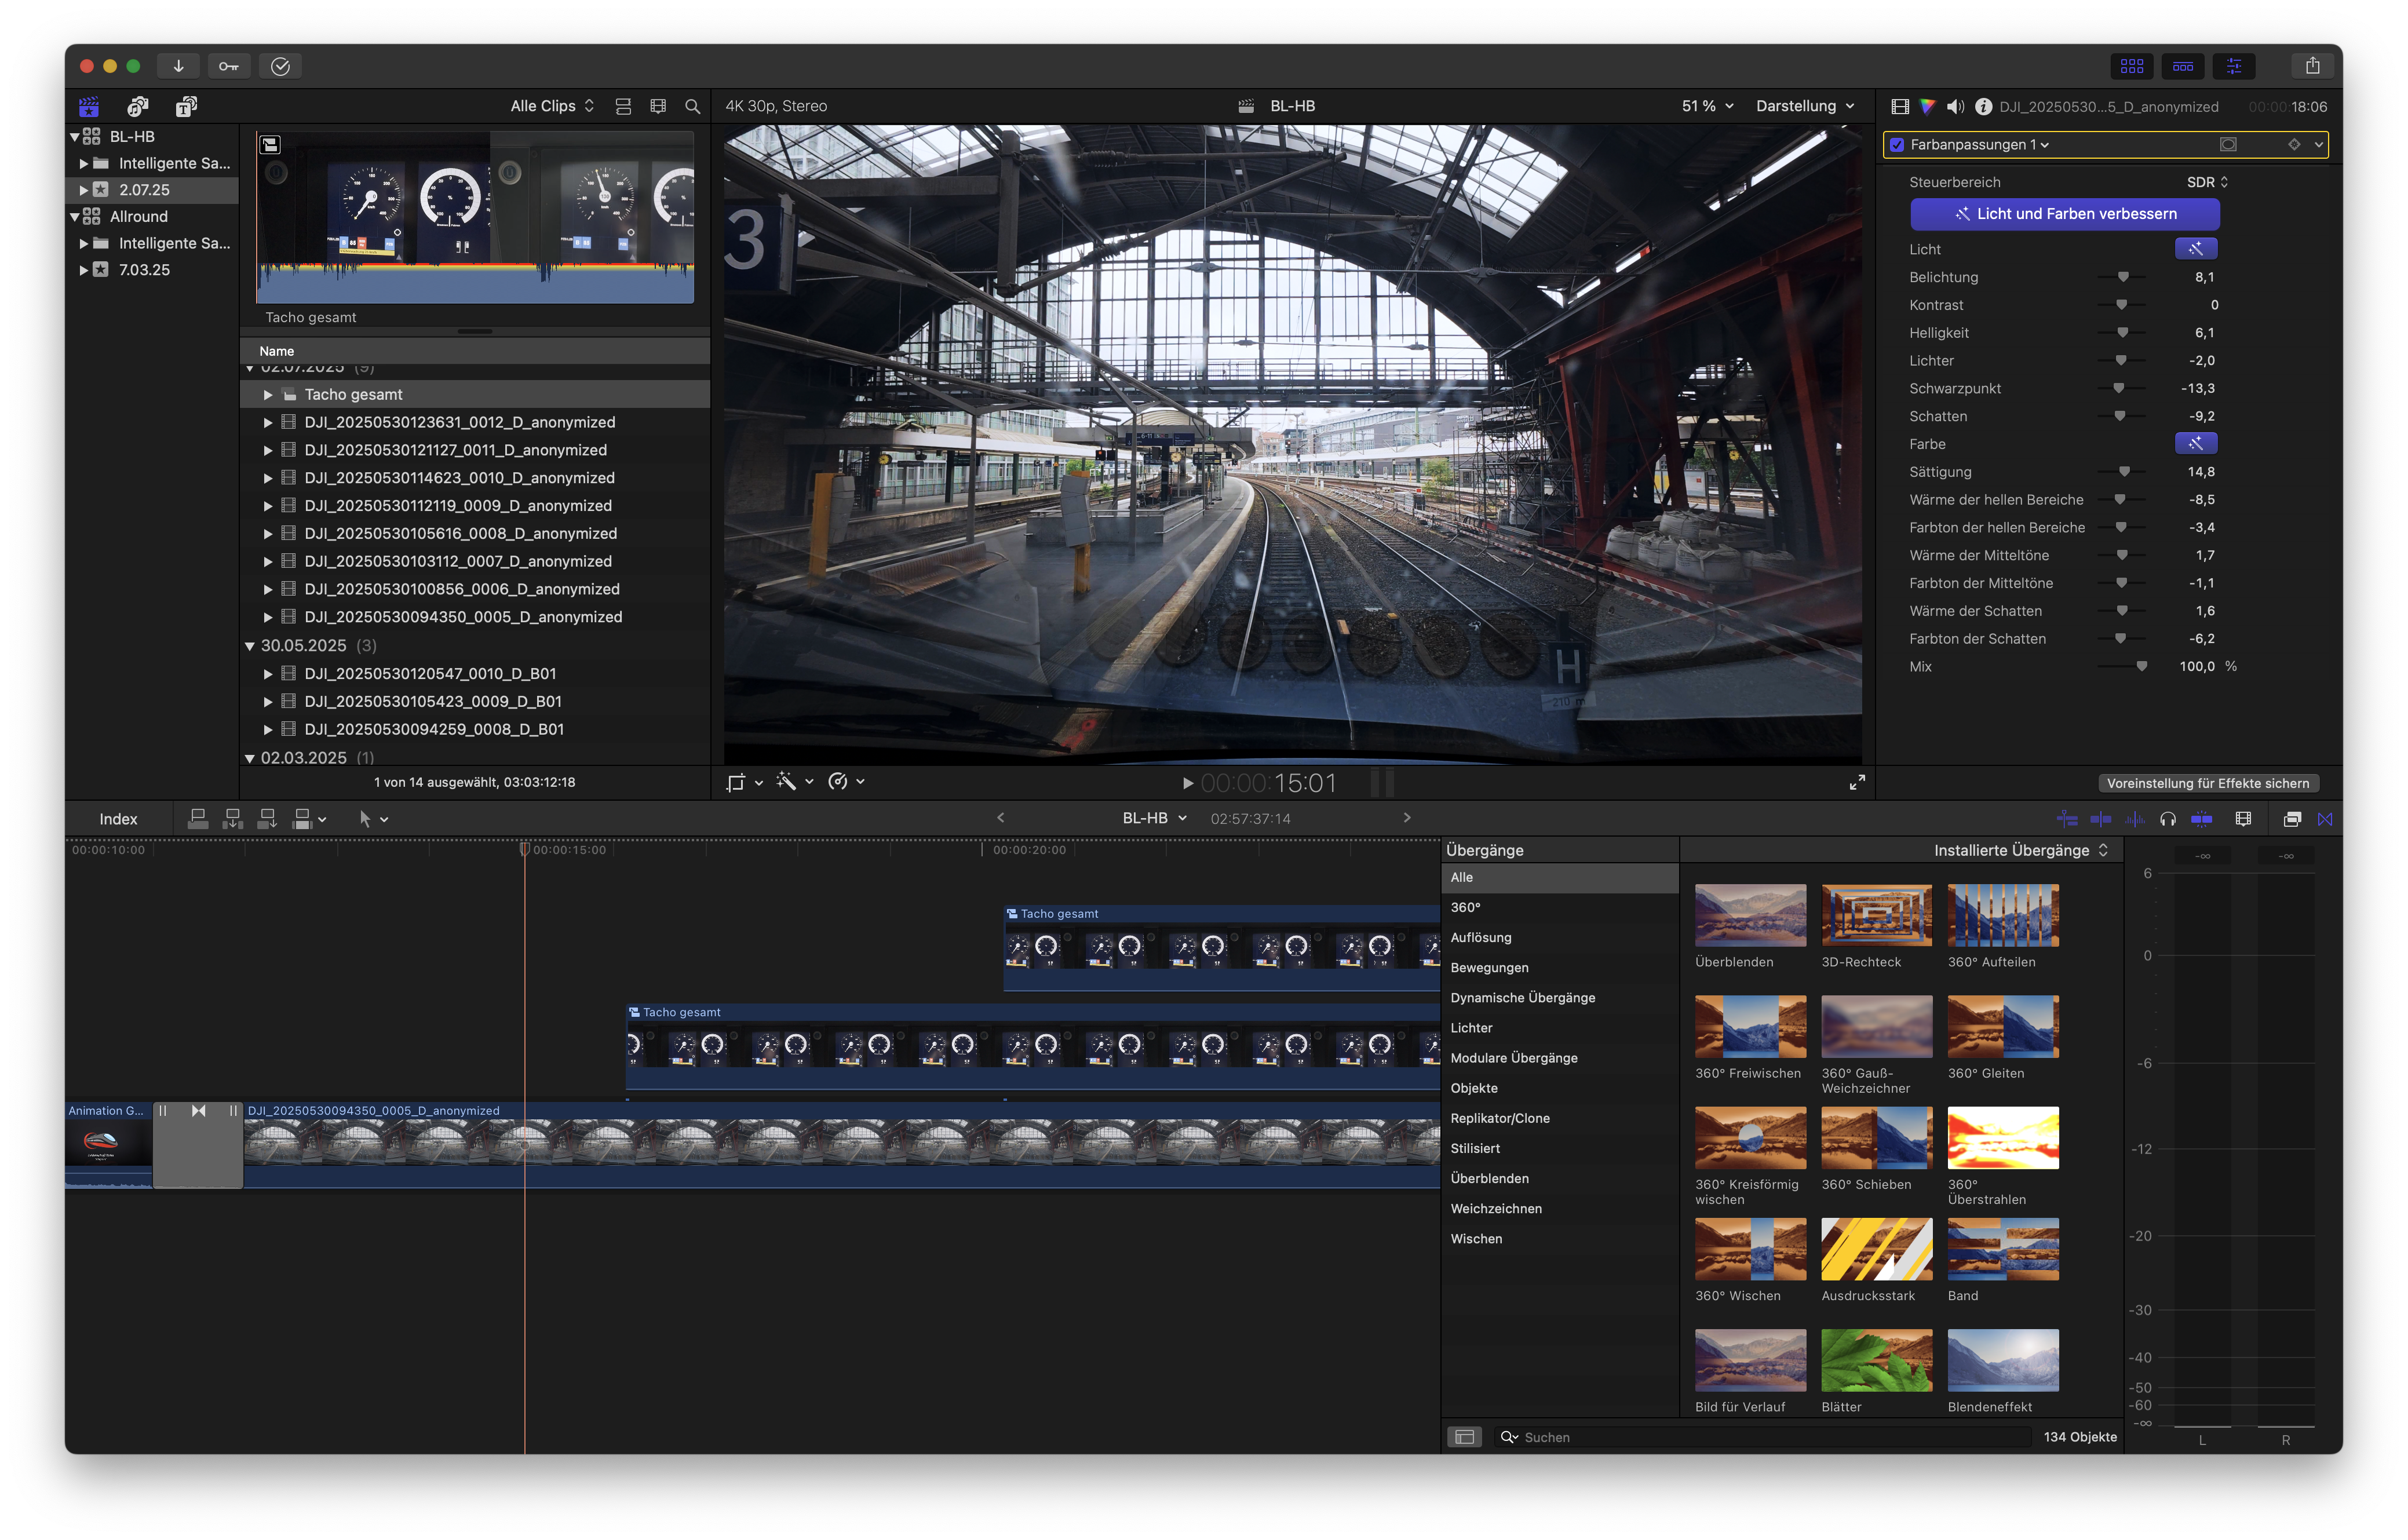
Task: Uncheck the Farbanpassungen 1 effect checkbox
Action: coord(1897,145)
